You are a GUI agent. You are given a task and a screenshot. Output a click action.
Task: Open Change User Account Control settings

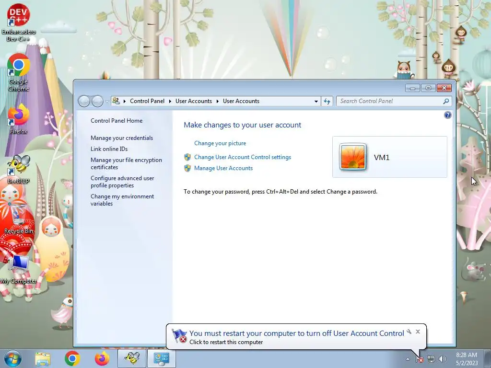(x=243, y=157)
